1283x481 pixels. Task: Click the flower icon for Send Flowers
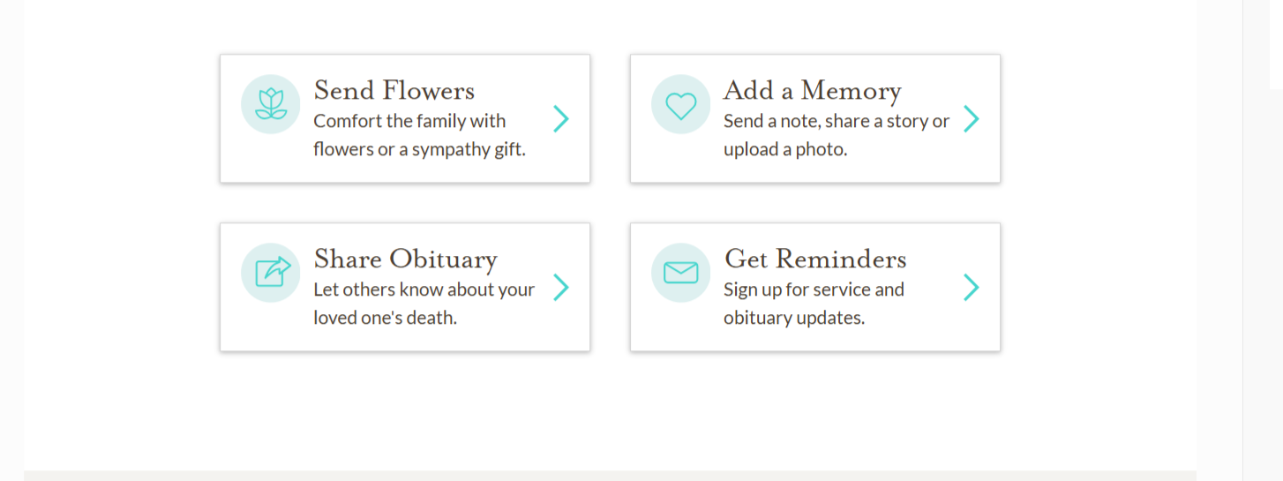pos(271,104)
